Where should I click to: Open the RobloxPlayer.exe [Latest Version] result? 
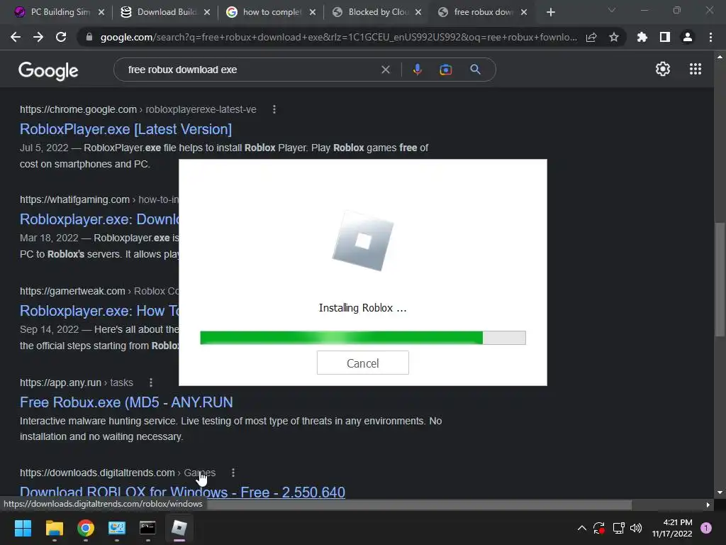pyautogui.click(x=125, y=129)
